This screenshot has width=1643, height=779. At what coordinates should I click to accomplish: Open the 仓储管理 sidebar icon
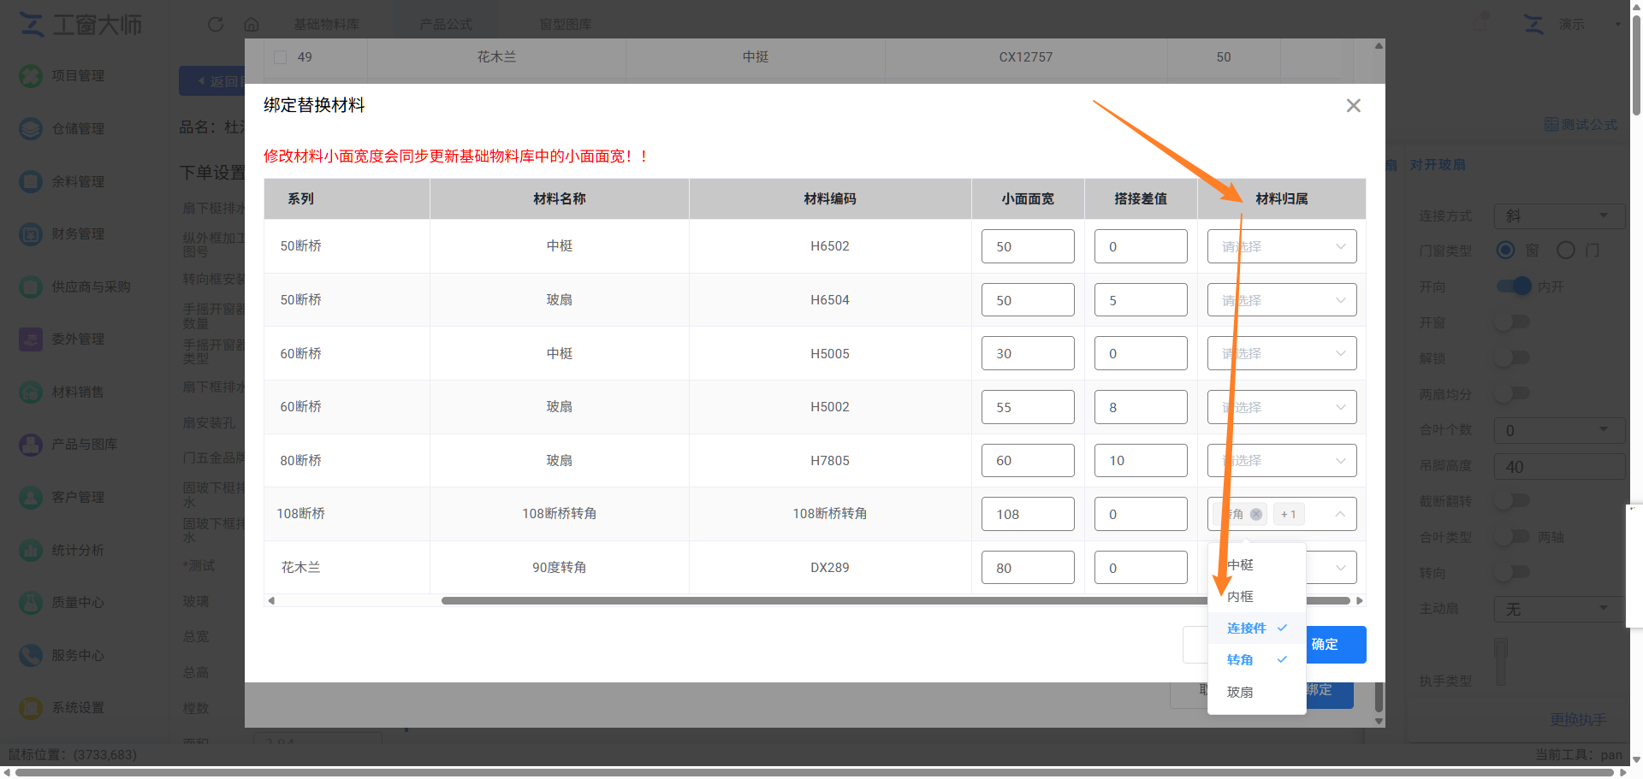(31, 129)
